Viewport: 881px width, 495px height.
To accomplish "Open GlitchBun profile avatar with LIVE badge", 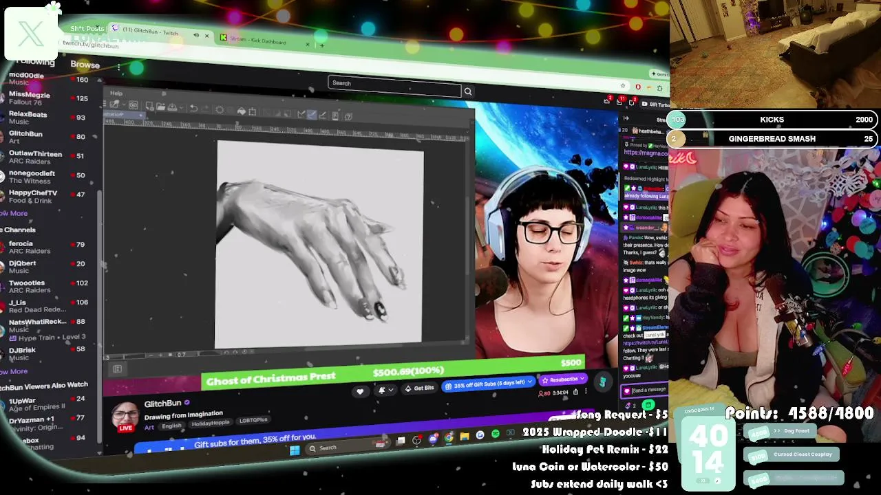I will [x=125, y=417].
